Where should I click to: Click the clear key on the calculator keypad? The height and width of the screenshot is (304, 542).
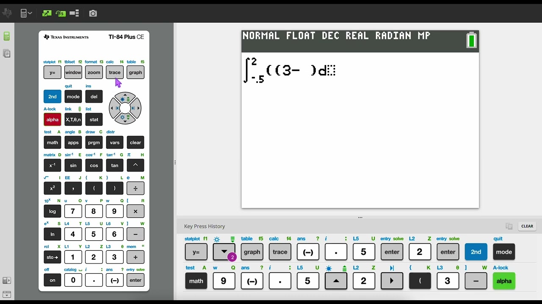point(135,142)
